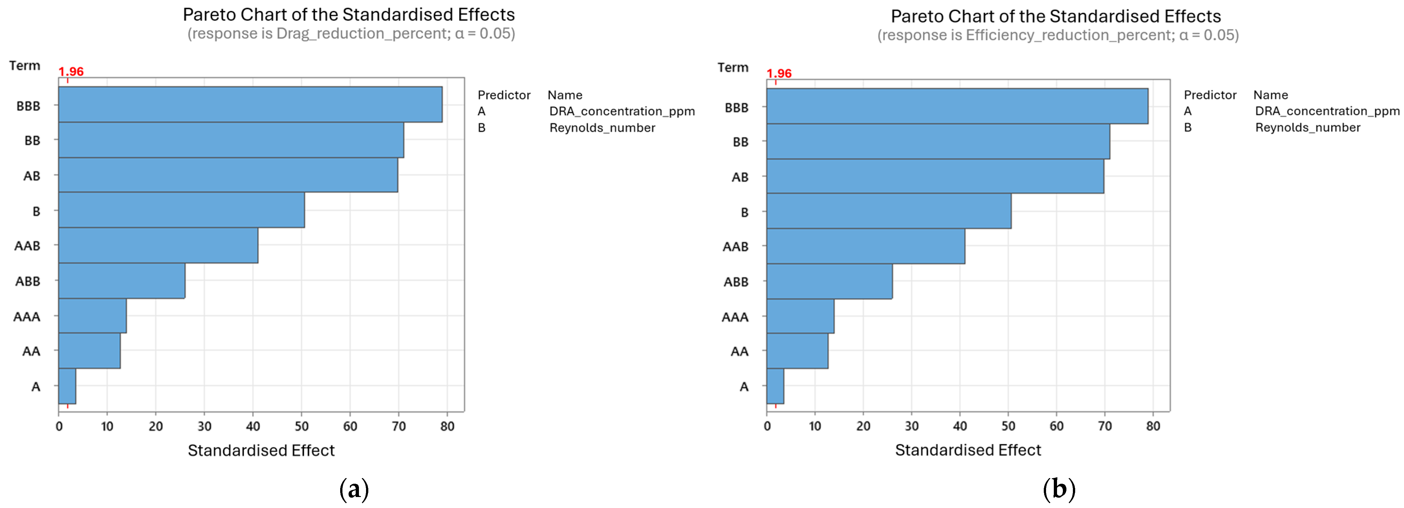Click the AA bar in the Efficiency reduction chart
Image resolution: width=1404 pixels, height=508 pixels.
point(797,351)
